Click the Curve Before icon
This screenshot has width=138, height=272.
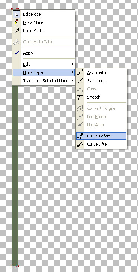pyautogui.click(x=80, y=136)
